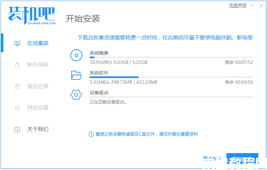This screenshot has height=170, width=267.
Task: Click the 剩余 00:00:56 time remaining
Action: click(x=239, y=82)
